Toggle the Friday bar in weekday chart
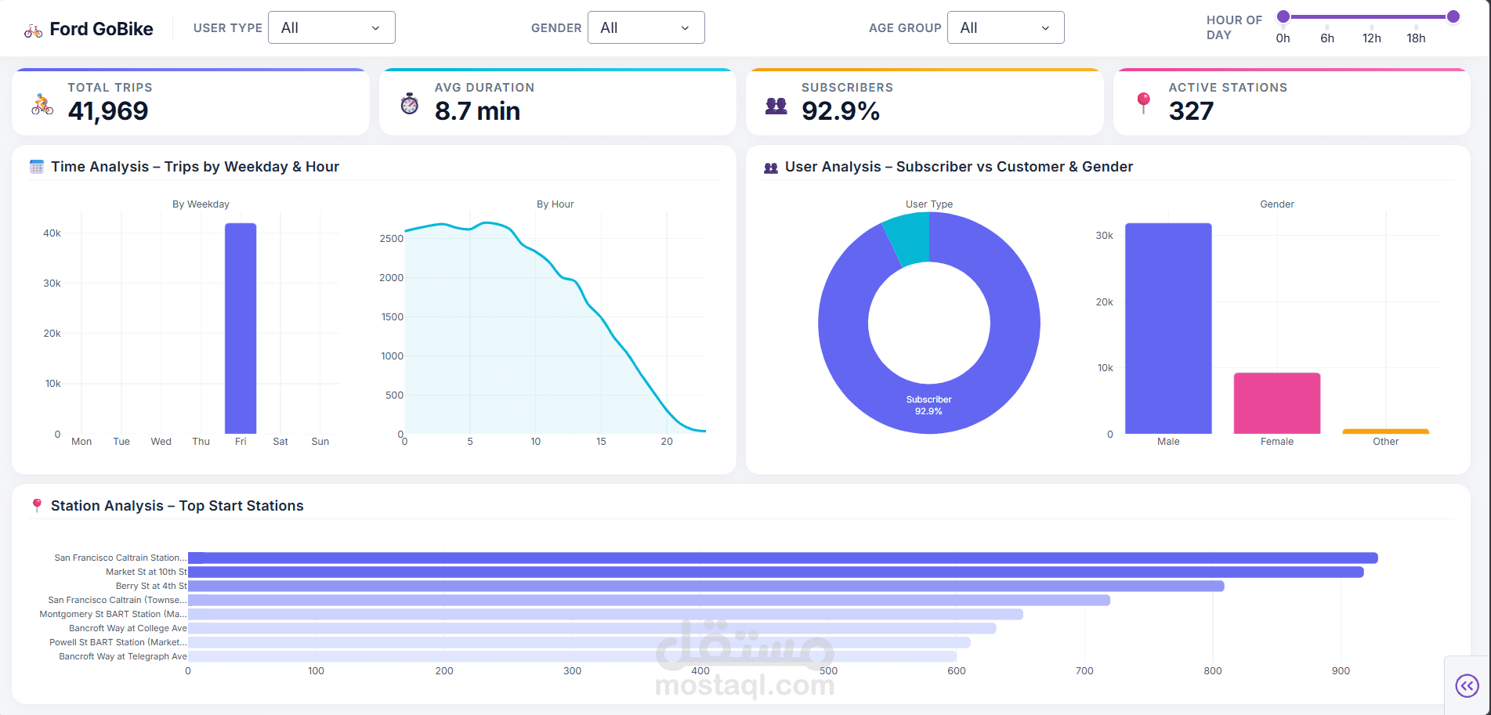 [241, 329]
